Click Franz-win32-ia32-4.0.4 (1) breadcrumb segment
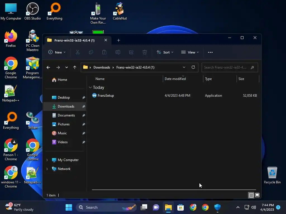The image size is (286, 214). (x=135, y=67)
